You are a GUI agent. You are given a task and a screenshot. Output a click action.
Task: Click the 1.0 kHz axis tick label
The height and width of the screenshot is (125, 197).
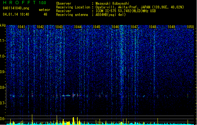point(3,56)
